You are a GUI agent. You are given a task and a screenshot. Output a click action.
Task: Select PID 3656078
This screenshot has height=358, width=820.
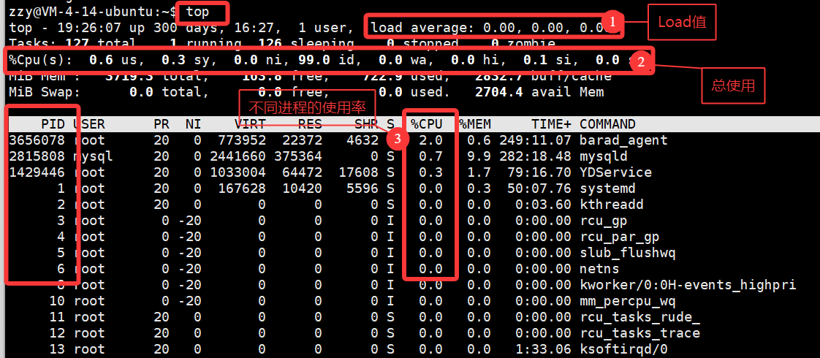click(x=37, y=140)
